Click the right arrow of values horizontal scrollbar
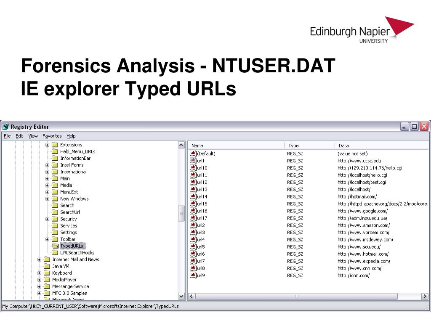The image size is (431, 323). [425, 297]
